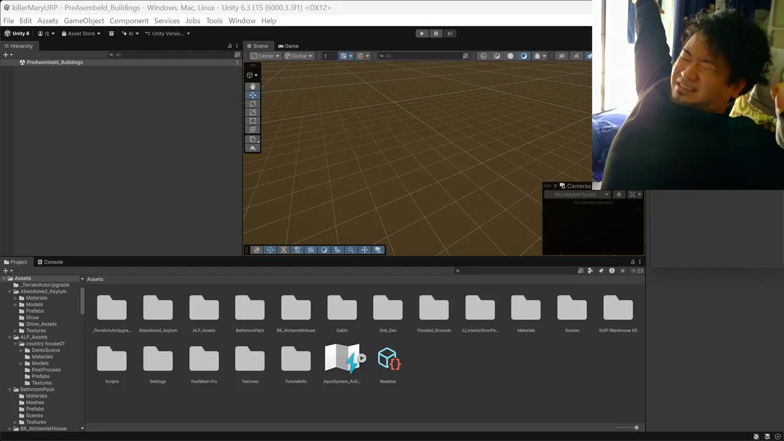Click the Hierarchy search field
Viewport: 784px width, 441px height.
[x=170, y=55]
